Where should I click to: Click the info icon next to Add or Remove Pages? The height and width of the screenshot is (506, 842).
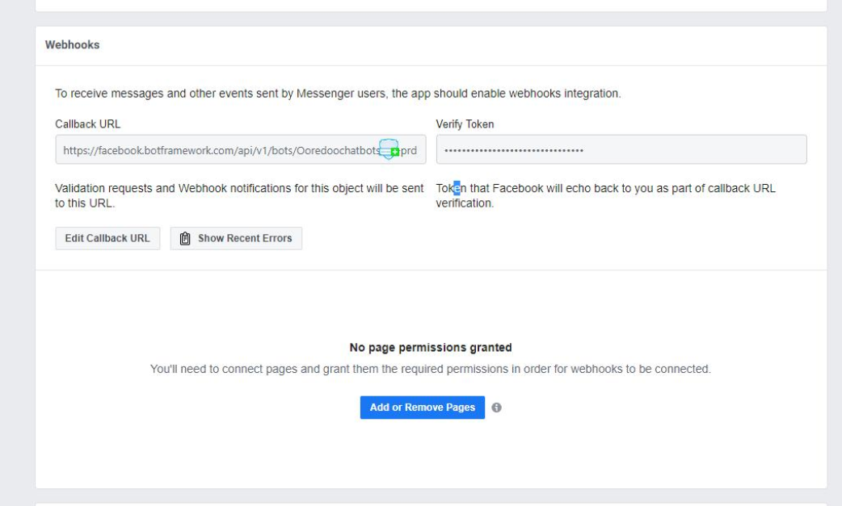tap(496, 408)
